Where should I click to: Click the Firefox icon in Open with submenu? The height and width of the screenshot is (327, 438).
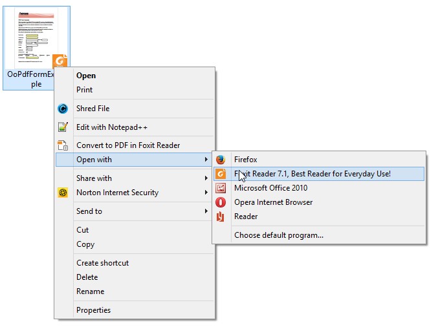221,160
